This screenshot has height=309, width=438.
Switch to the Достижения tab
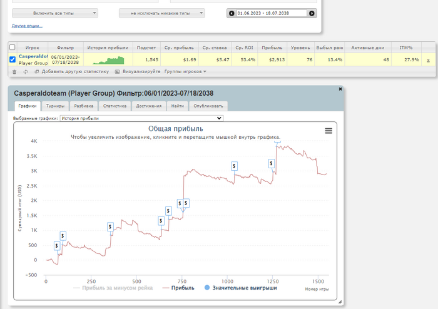[149, 106]
